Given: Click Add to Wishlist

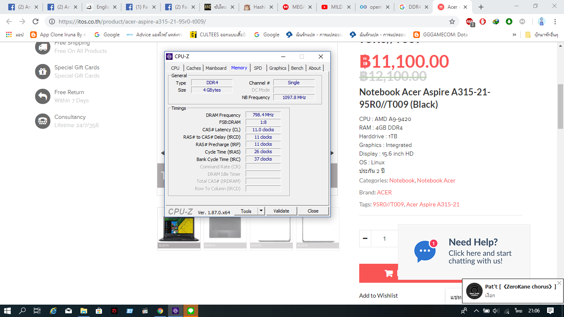Looking at the screenshot, I should (379, 296).
